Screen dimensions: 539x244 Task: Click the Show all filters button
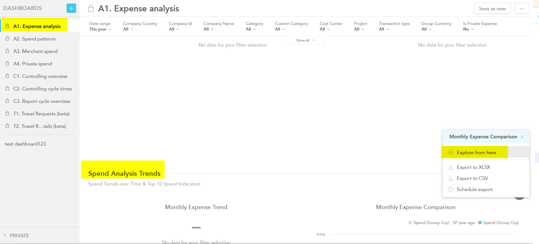[306, 40]
